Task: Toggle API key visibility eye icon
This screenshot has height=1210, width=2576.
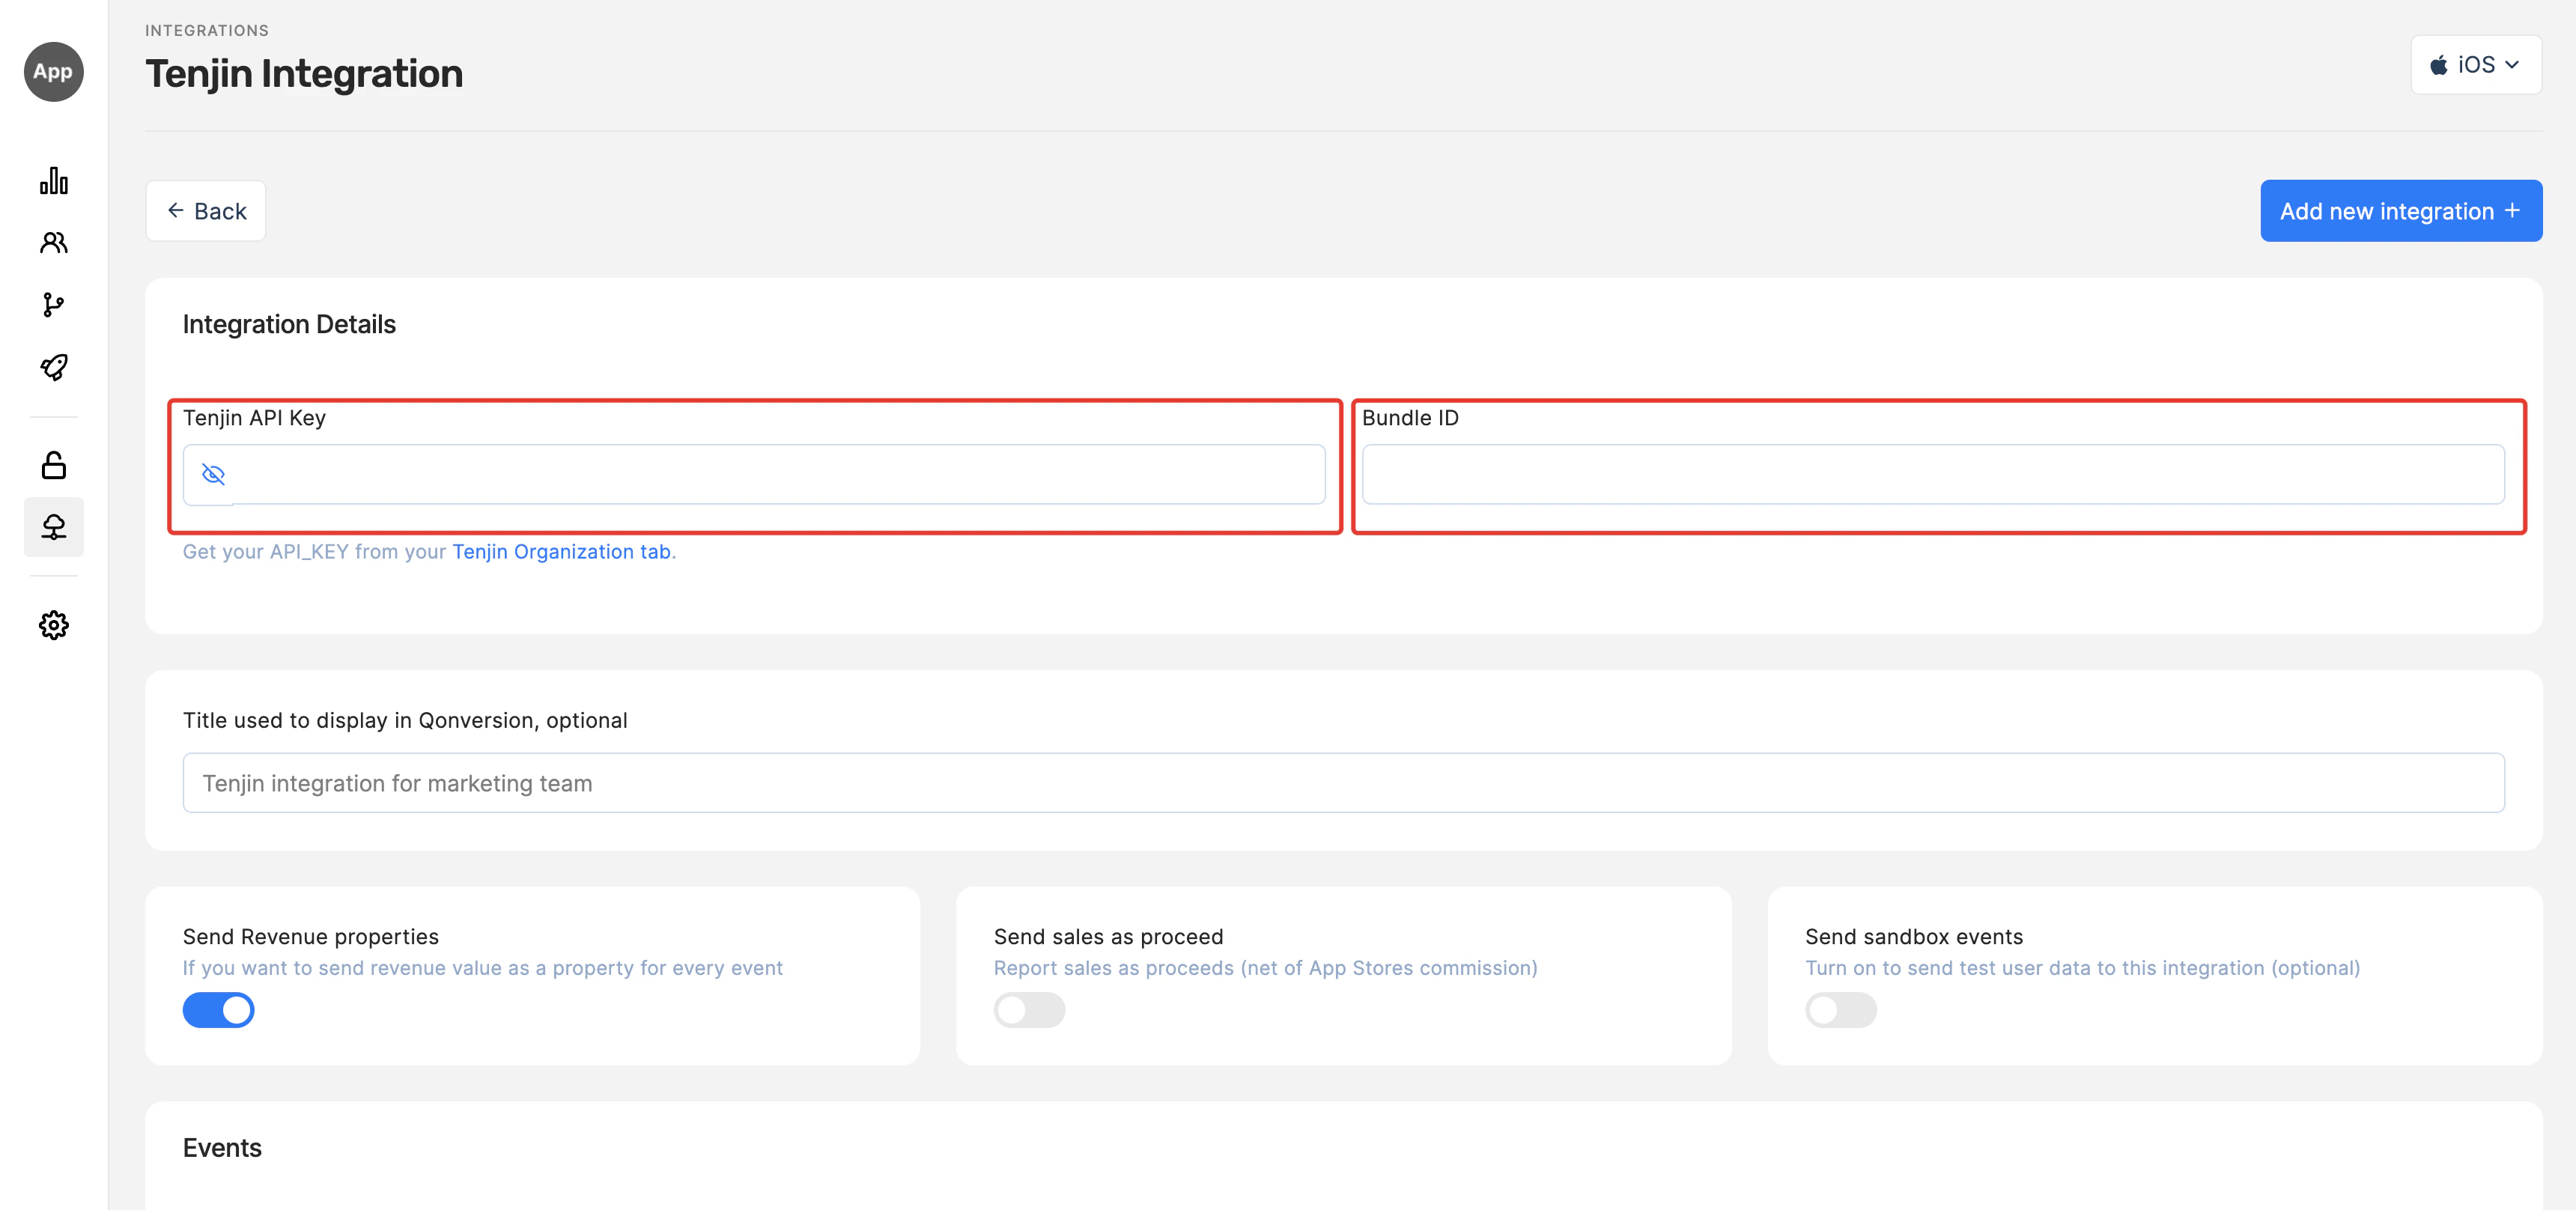Action: point(213,474)
